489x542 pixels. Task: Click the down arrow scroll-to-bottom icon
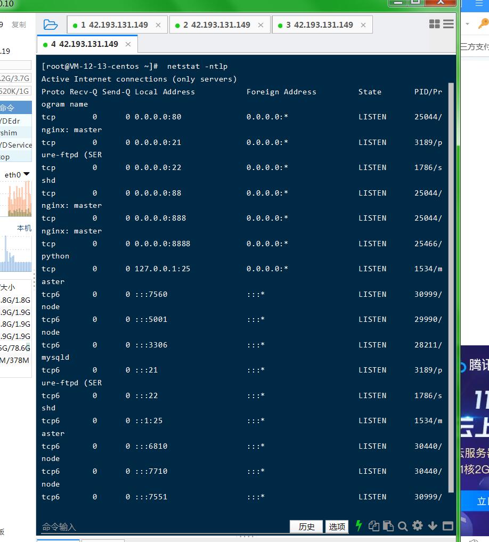coord(433,526)
